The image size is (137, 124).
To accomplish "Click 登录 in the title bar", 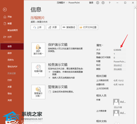I will click(91, 3).
